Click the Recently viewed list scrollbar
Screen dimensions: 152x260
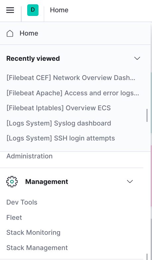147,116
